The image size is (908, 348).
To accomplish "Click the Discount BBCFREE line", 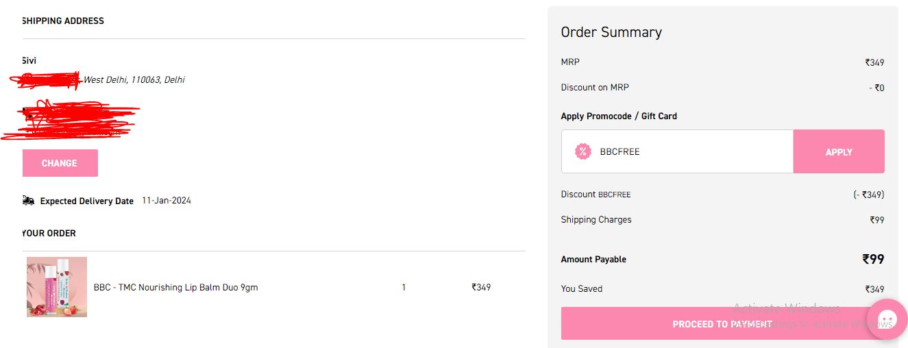I will coord(596,195).
